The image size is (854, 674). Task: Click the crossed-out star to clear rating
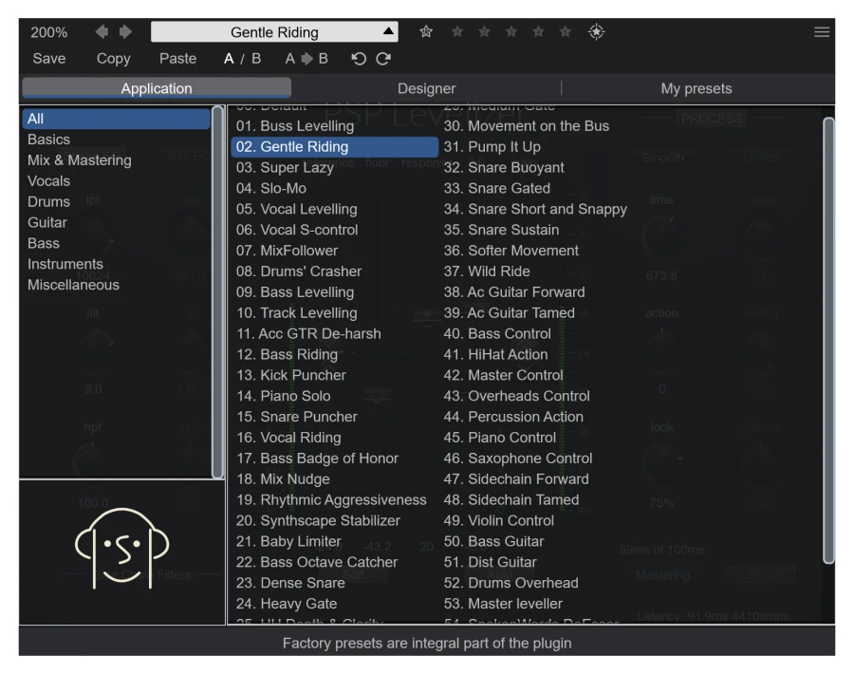tap(426, 32)
